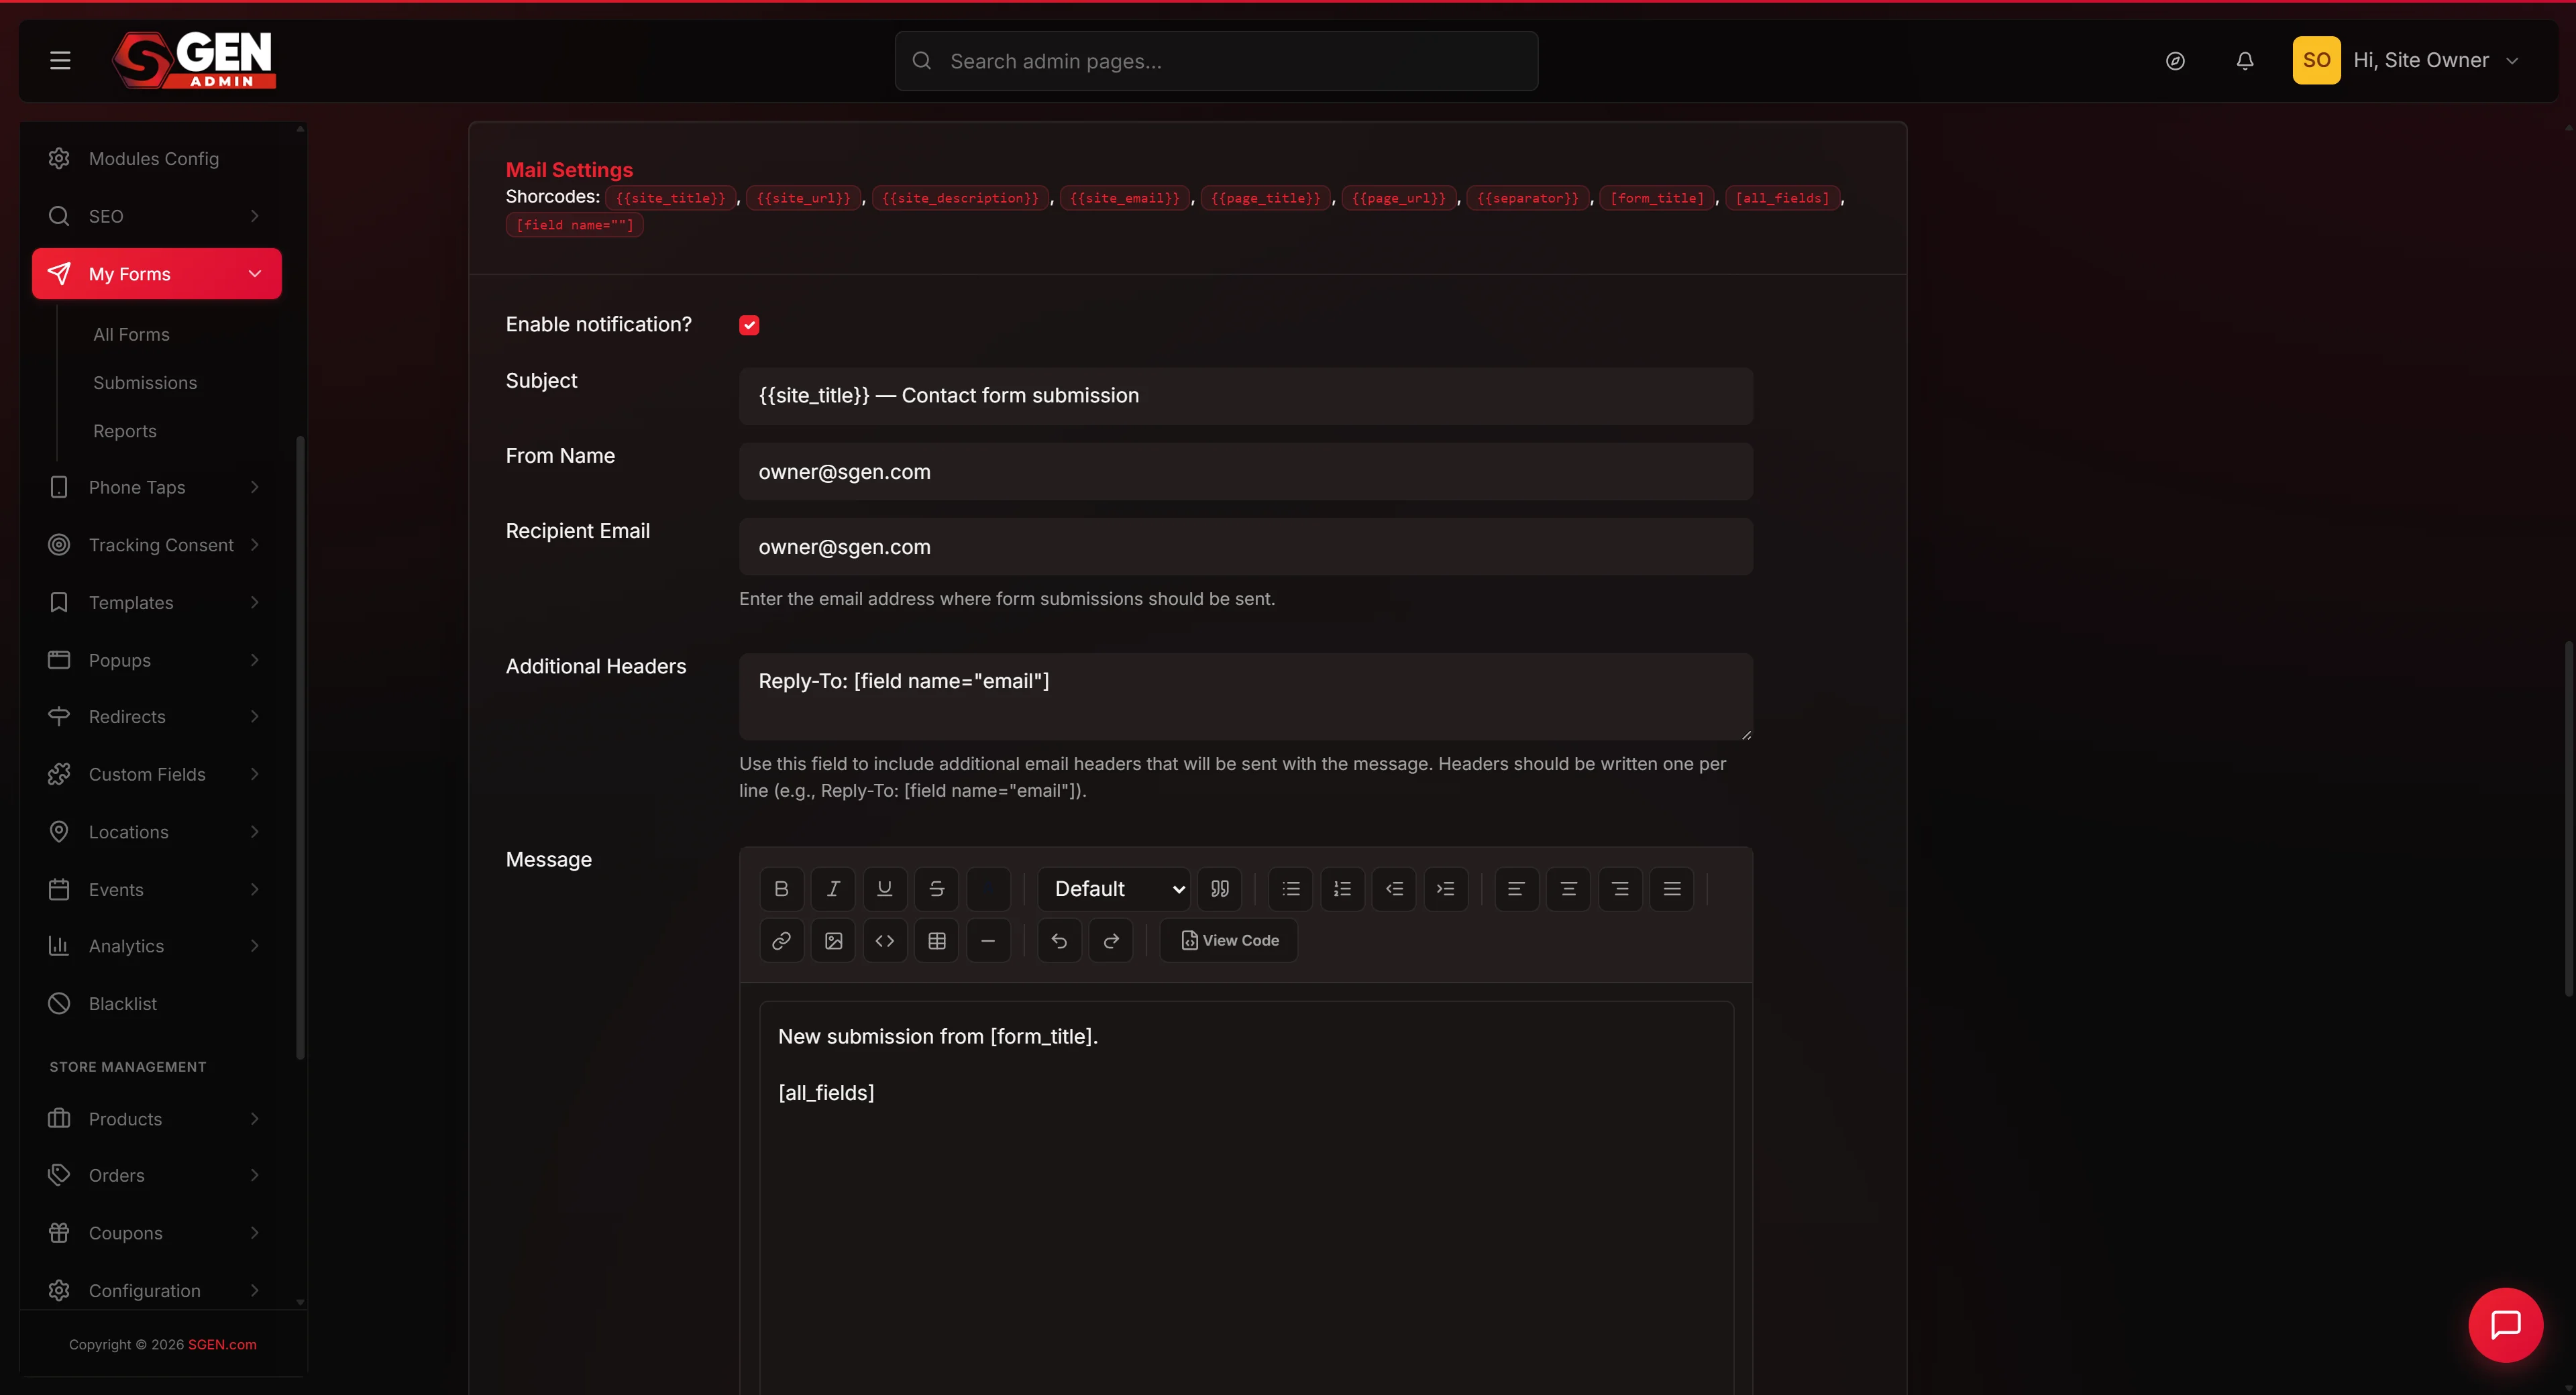This screenshot has width=2576, height=1395.
Task: Apply underline formatting in message editor
Action: [885, 889]
